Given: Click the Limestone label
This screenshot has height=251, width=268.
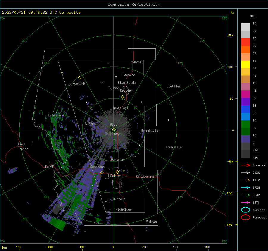Looking at the screenshot, I should pos(56,115).
